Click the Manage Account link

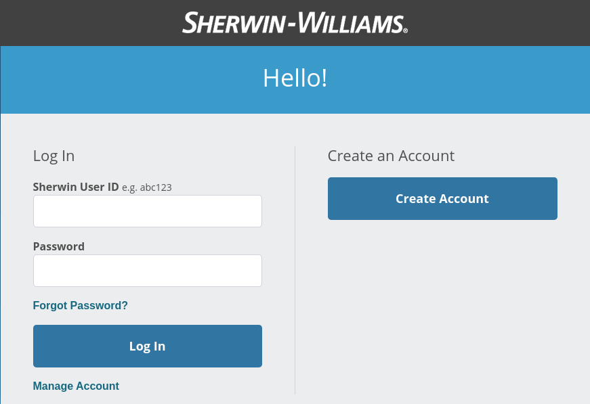coord(76,386)
